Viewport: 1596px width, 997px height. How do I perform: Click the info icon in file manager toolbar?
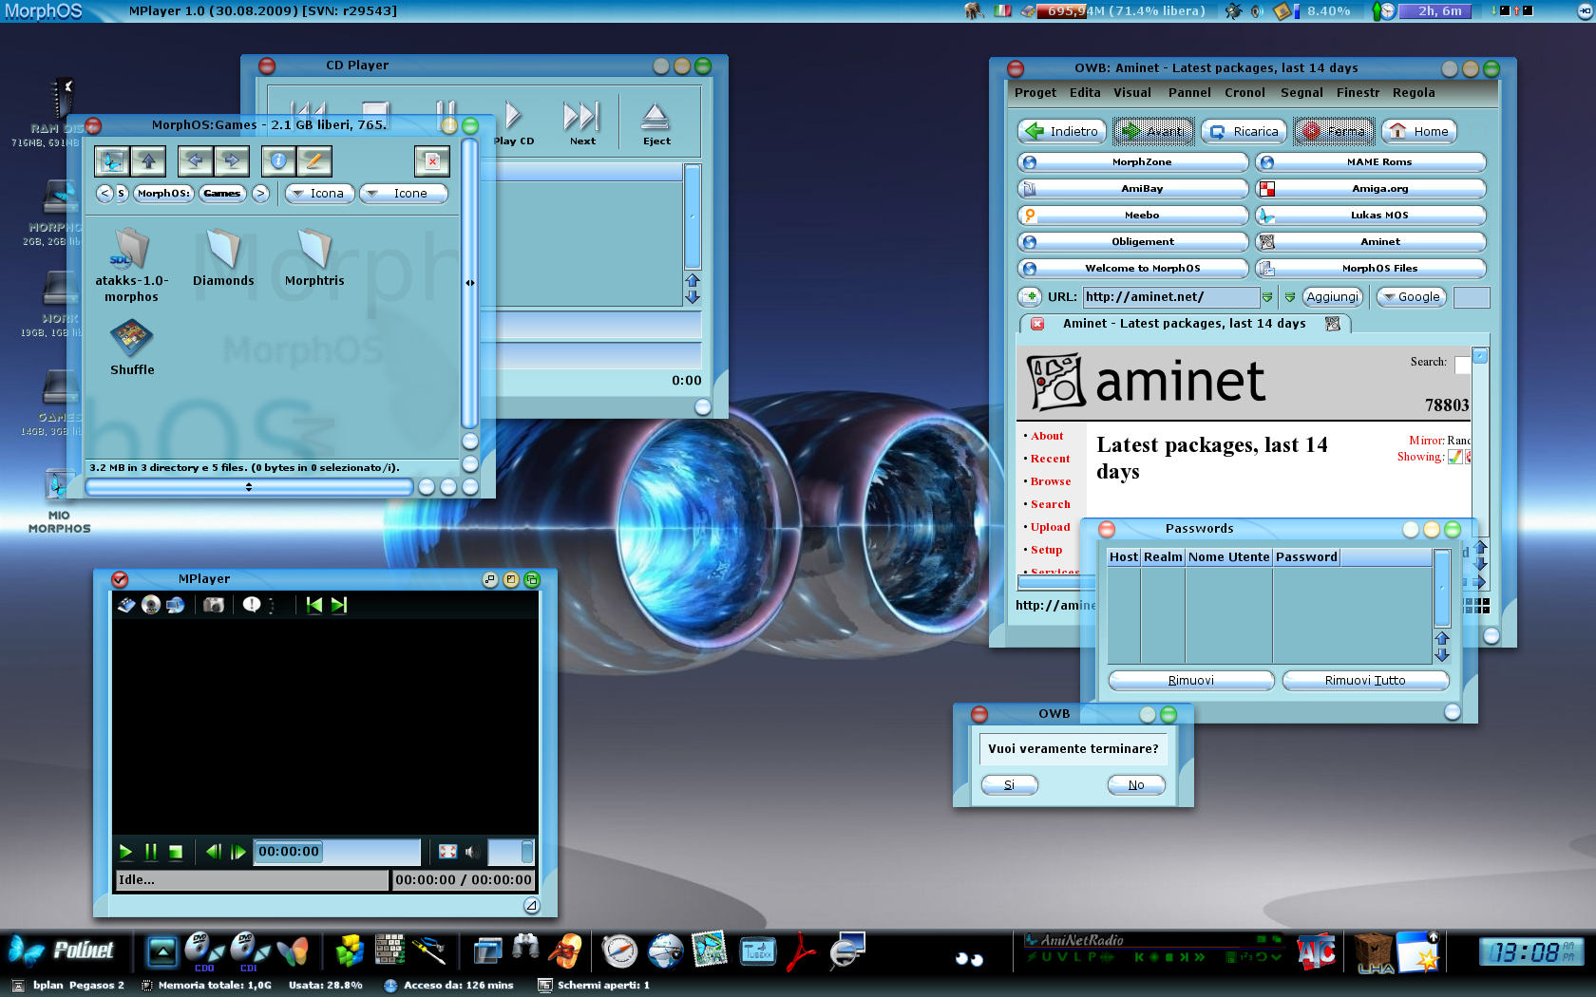278,161
